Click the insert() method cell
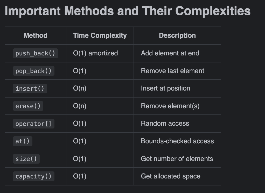265x193 pixels. 30,88
